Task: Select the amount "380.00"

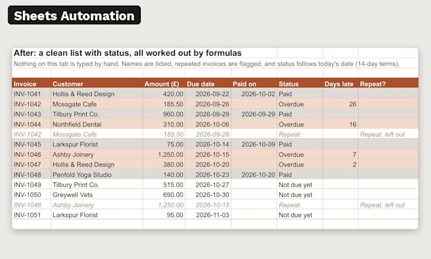Action: pos(173,165)
